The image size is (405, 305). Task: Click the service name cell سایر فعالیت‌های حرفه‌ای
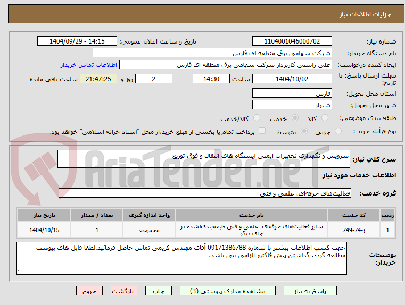point(251,230)
